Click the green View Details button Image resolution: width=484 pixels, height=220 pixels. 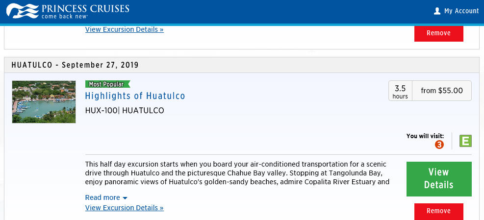click(x=439, y=179)
